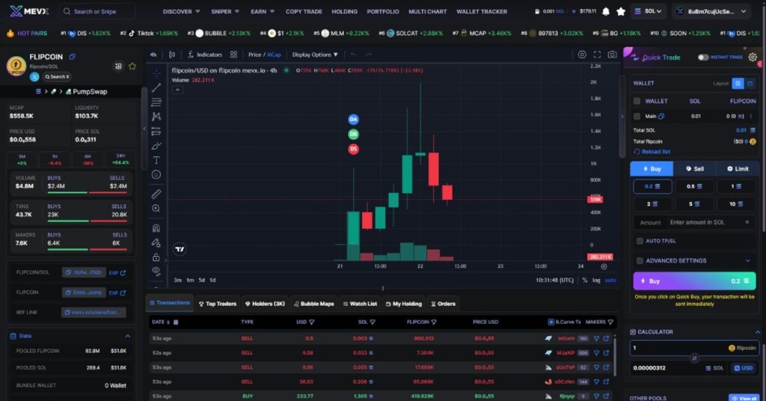Screen dimensions: 766x401
Task: Open chart settings circle icon
Action: click(582, 55)
